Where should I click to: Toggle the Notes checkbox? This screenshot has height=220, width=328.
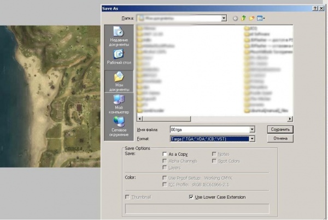point(214,154)
